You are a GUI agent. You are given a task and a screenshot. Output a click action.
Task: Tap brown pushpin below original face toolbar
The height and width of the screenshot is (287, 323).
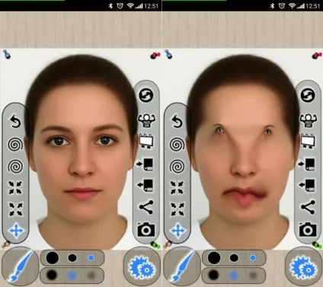pyautogui.click(x=5, y=244)
